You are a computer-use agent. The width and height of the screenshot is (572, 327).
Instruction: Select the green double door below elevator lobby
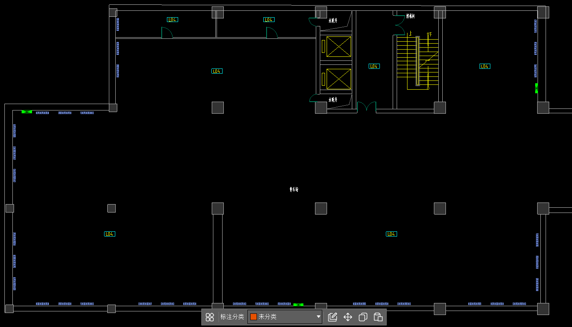[367, 106]
